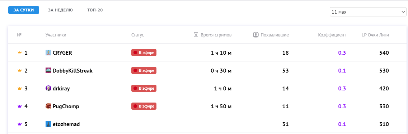Open the 11 мая date dropdown

[368, 12]
